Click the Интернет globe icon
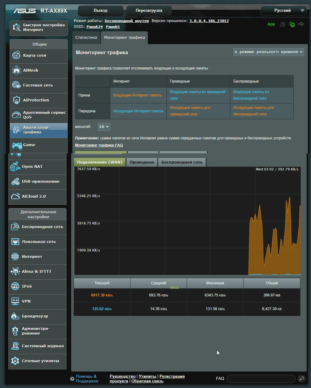The image size is (311, 388). point(15,257)
